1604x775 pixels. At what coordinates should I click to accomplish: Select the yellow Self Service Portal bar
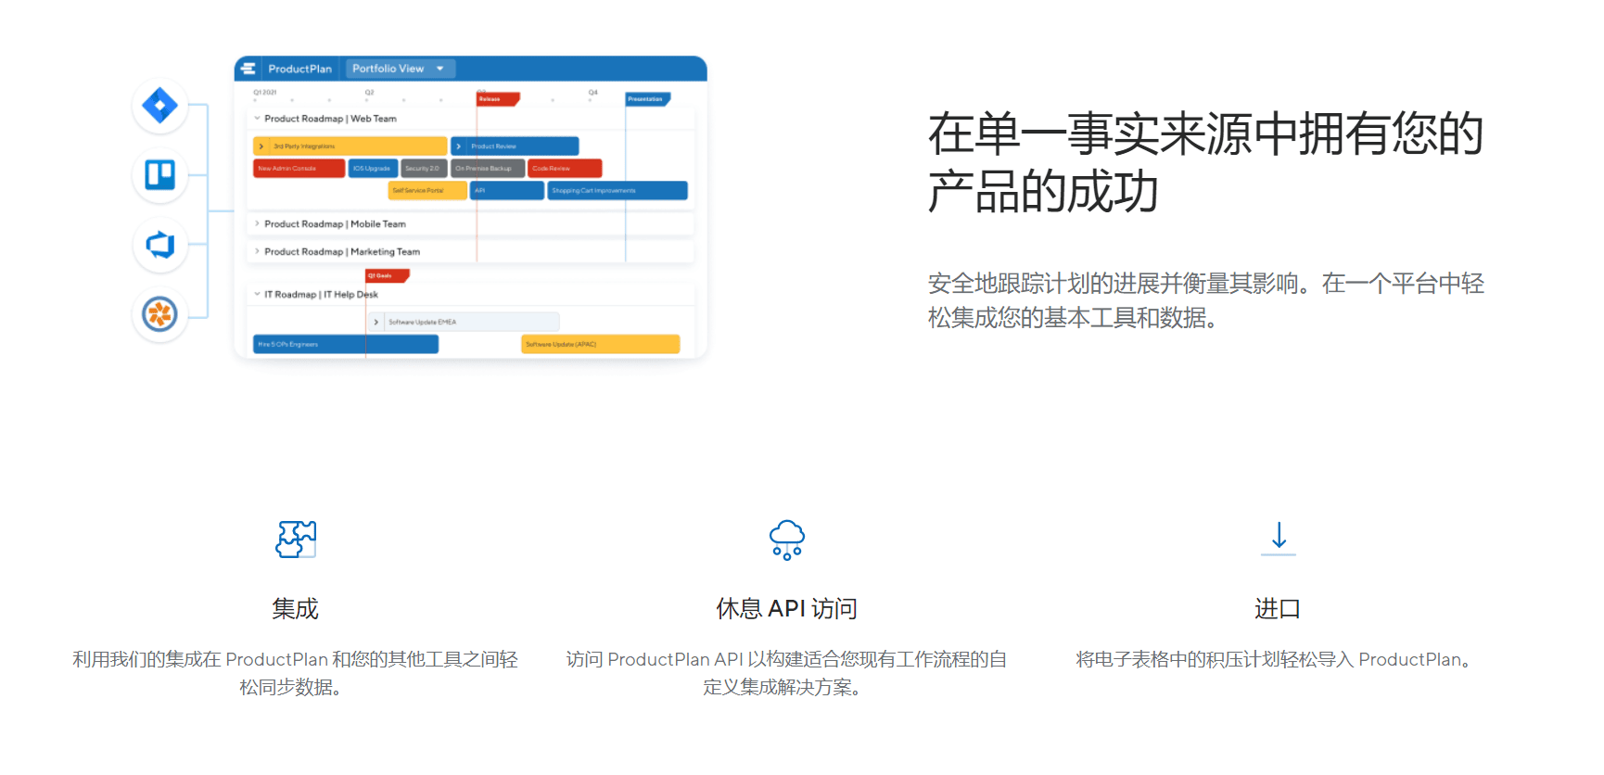pos(427,191)
